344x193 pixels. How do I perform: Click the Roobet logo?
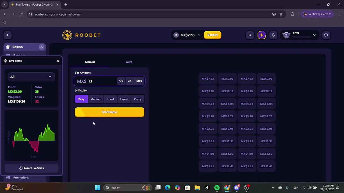tap(81, 35)
